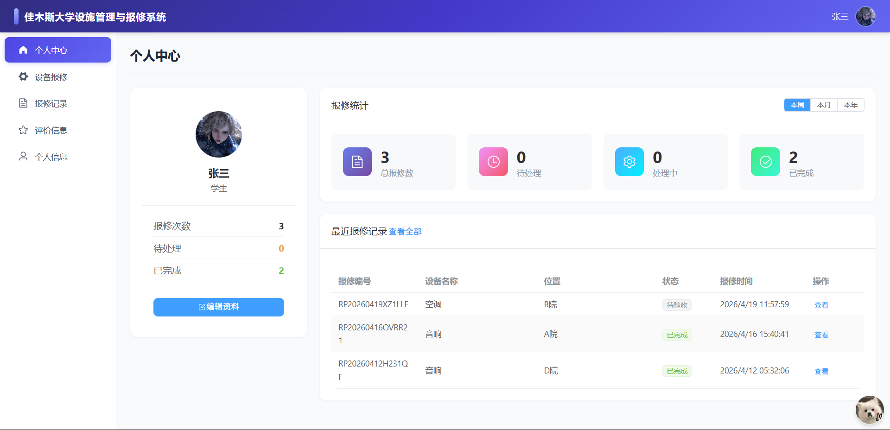This screenshot has height=430, width=890.
Task: Click the gear icon beside 设备报修
Action: (23, 76)
